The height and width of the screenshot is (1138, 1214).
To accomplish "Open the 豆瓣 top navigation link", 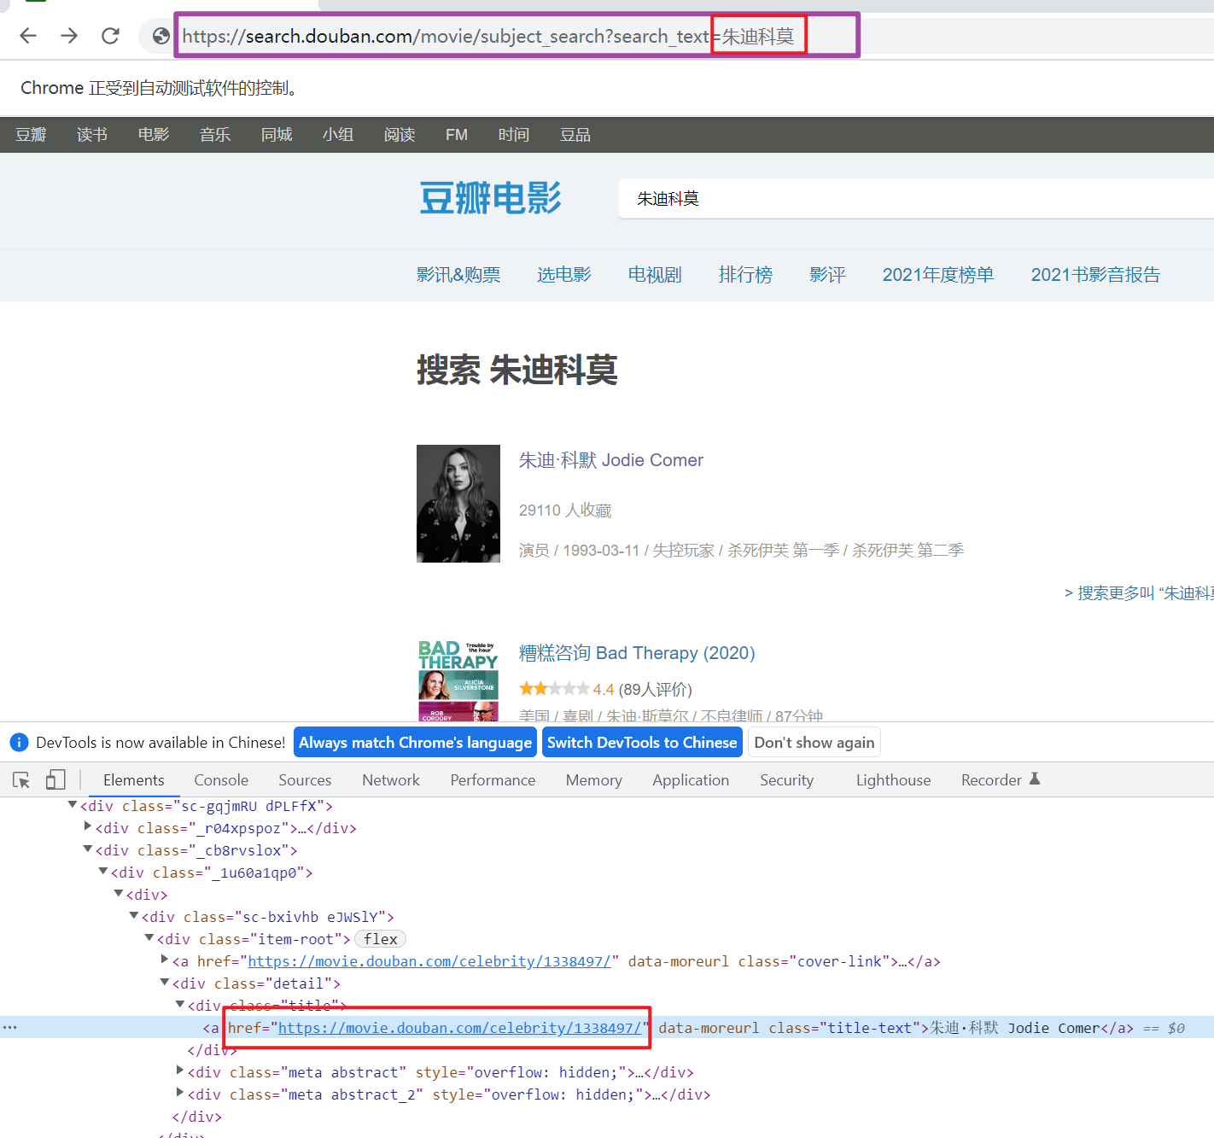I will 31,135.
